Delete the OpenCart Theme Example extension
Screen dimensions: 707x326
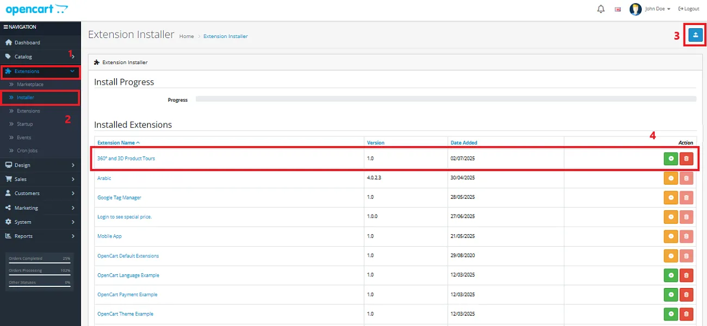pyautogui.click(x=686, y=314)
